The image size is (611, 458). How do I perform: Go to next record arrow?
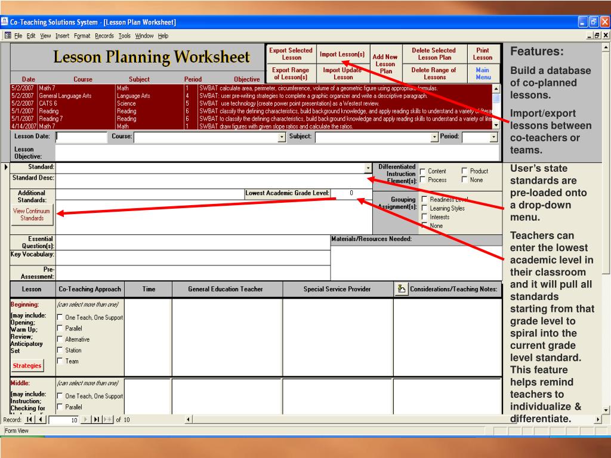tap(86, 419)
